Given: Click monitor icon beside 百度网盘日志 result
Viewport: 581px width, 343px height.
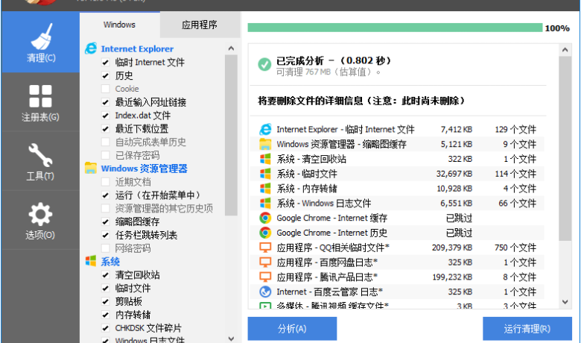Looking at the screenshot, I should coord(265,262).
